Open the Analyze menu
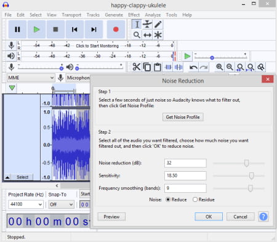This screenshot has width=277, height=242. [x=153, y=15]
